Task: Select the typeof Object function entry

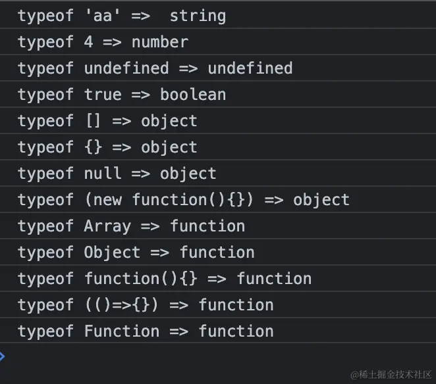Action: 136,252
